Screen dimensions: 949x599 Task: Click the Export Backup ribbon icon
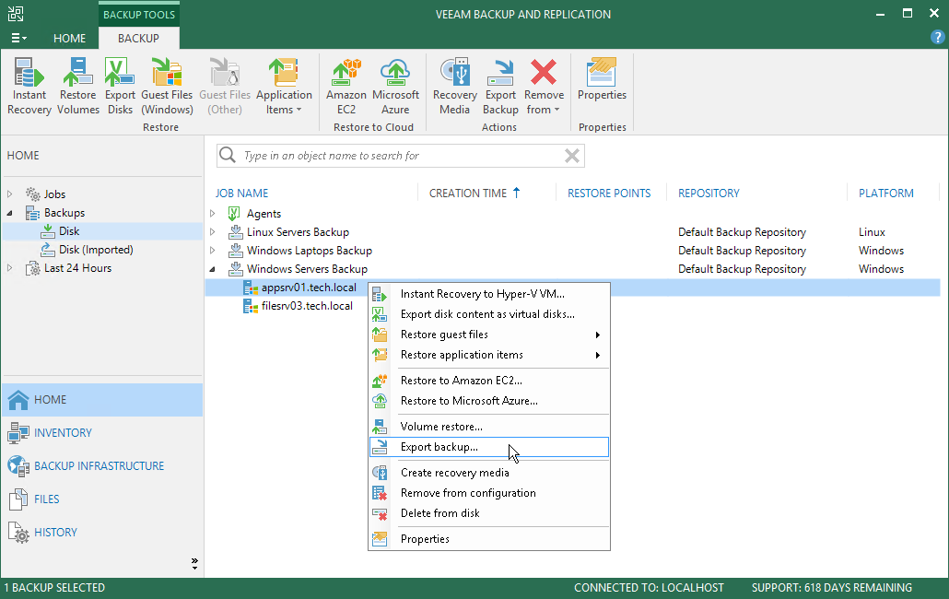(x=500, y=86)
